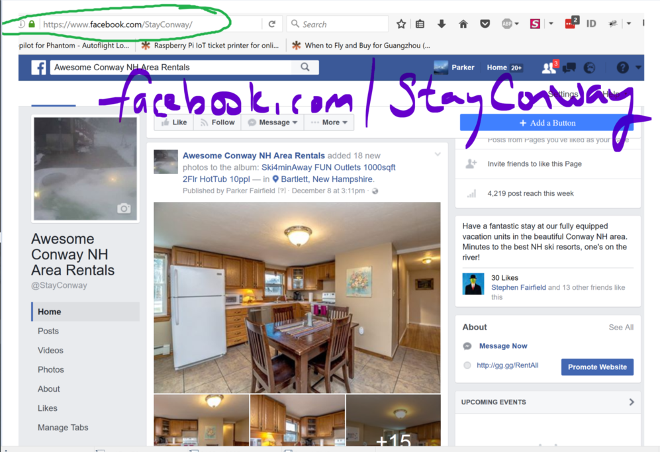Image resolution: width=660 pixels, height=452 pixels.
Task: Click the post author's small avatar thumbnail
Action: pos(166,162)
